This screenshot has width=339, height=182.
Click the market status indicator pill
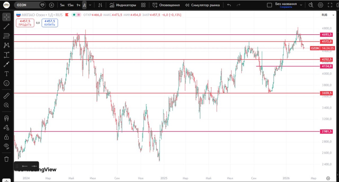[76, 15]
